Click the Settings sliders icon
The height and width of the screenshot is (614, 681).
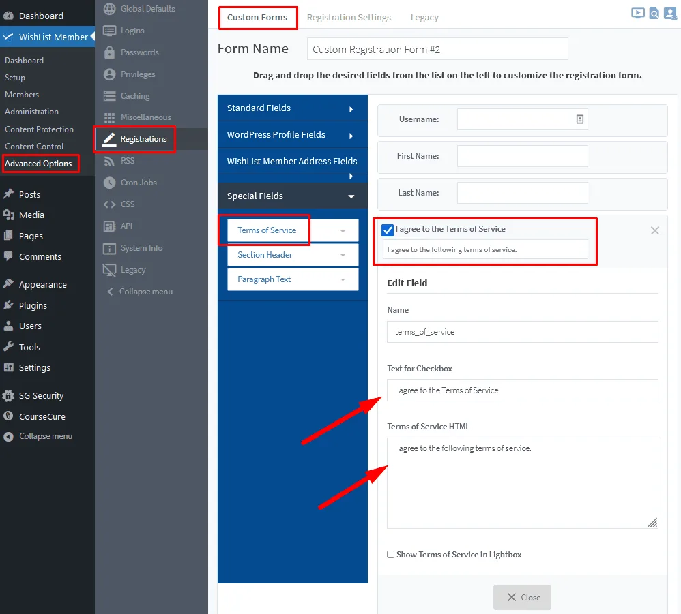(x=9, y=367)
